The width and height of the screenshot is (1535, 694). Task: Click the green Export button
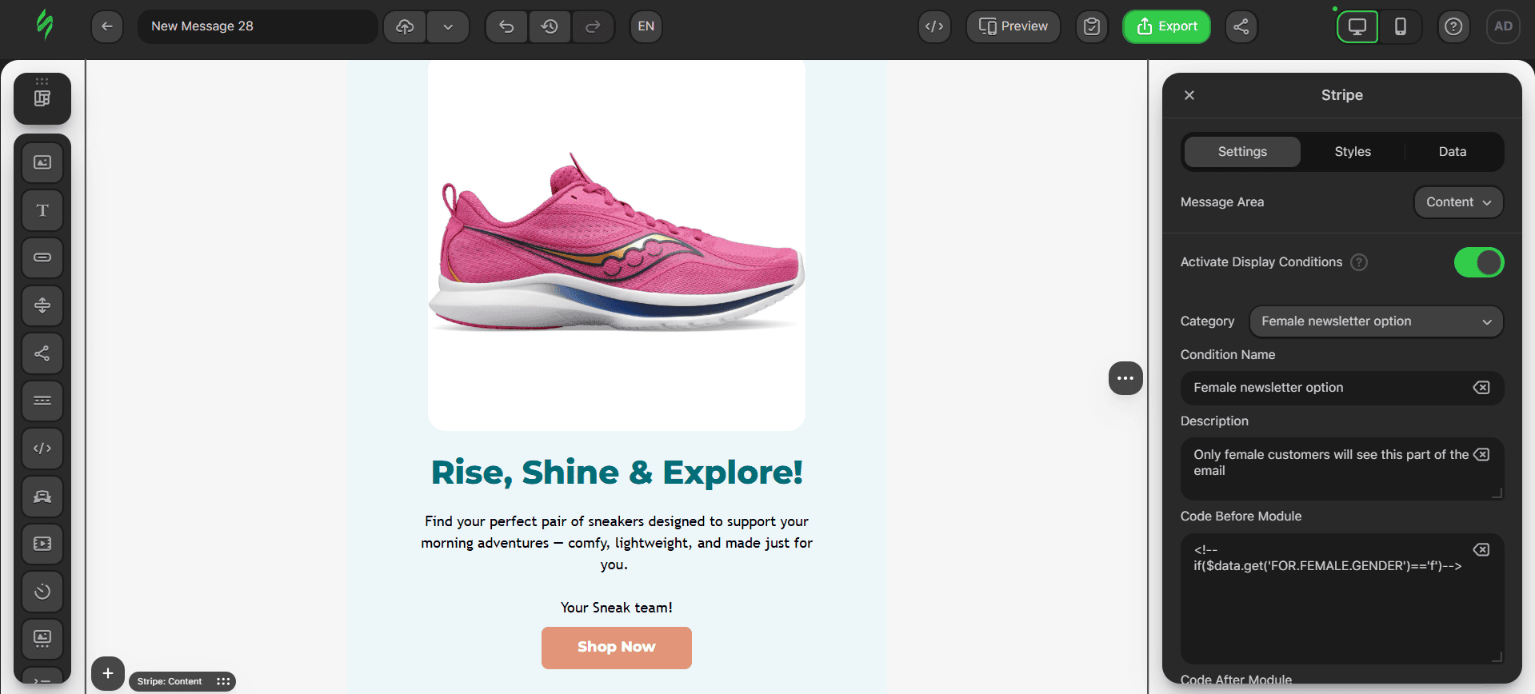1166,26
